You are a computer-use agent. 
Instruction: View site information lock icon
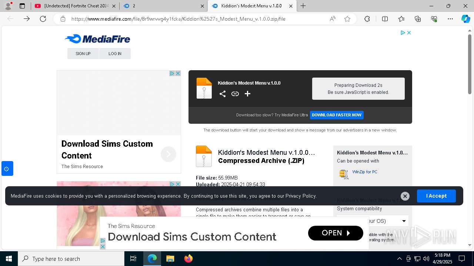(x=63, y=19)
